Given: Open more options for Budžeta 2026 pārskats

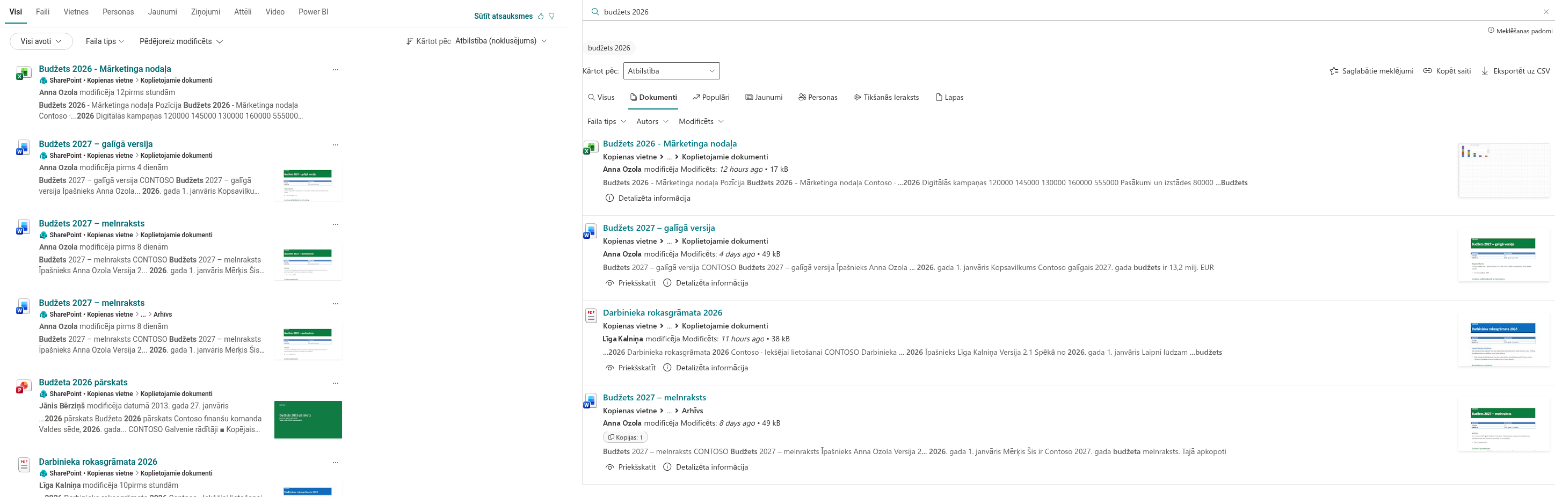Looking at the screenshot, I should (x=336, y=382).
